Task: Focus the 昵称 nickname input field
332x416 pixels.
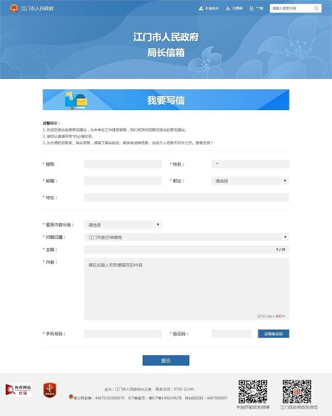Action: click(123, 164)
